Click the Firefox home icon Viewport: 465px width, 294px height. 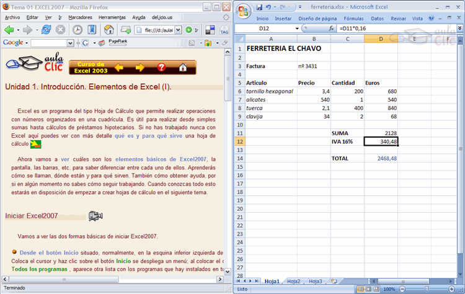[x=109, y=30]
